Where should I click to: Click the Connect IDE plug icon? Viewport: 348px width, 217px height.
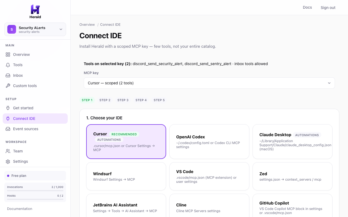point(8,119)
